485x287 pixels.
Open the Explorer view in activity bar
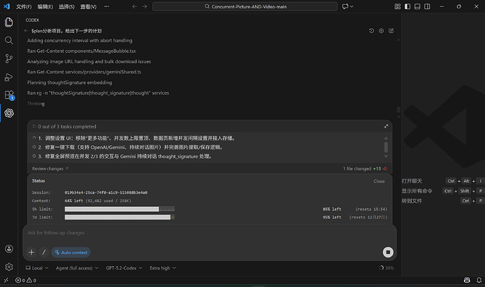pos(9,22)
